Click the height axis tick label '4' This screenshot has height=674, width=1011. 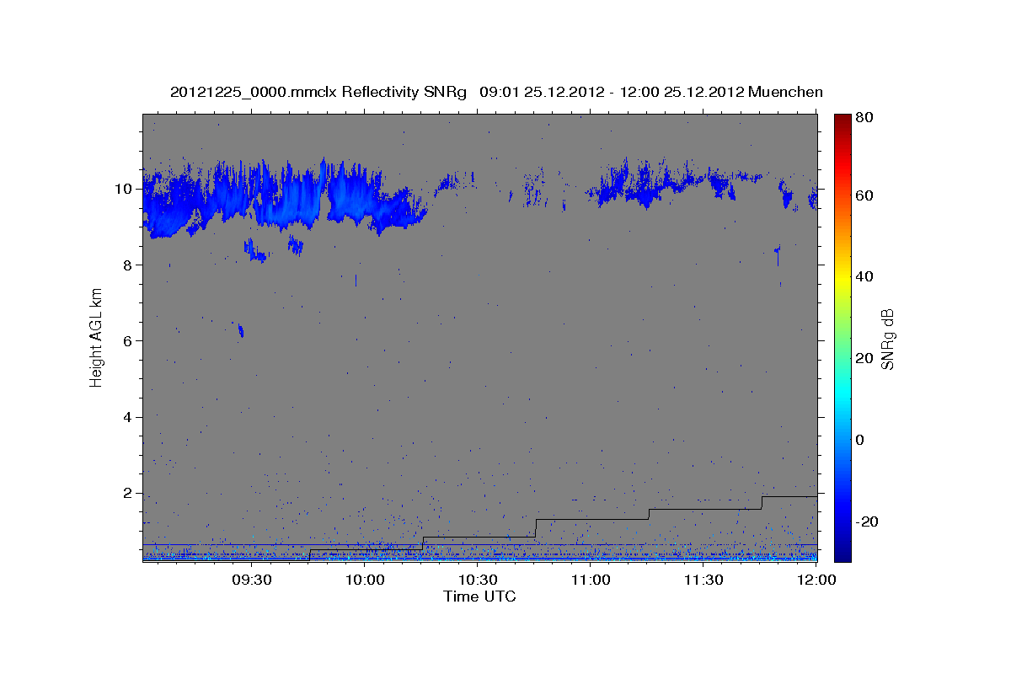128,417
